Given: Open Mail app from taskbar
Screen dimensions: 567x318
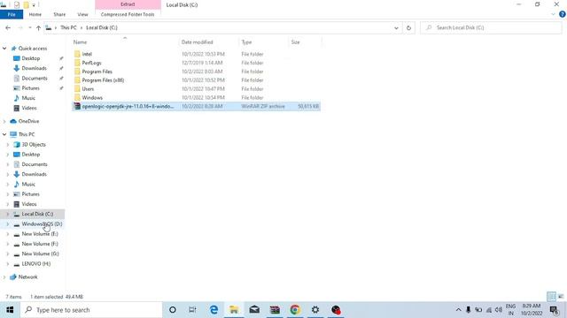Looking at the screenshot, I should click(x=254, y=310).
